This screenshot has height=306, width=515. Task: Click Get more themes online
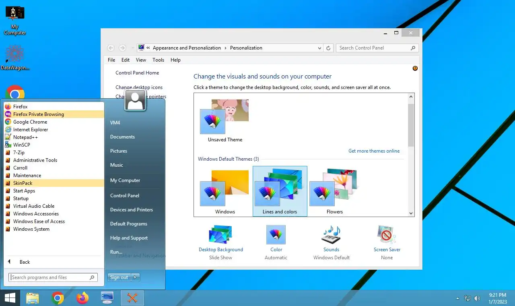pyautogui.click(x=374, y=151)
